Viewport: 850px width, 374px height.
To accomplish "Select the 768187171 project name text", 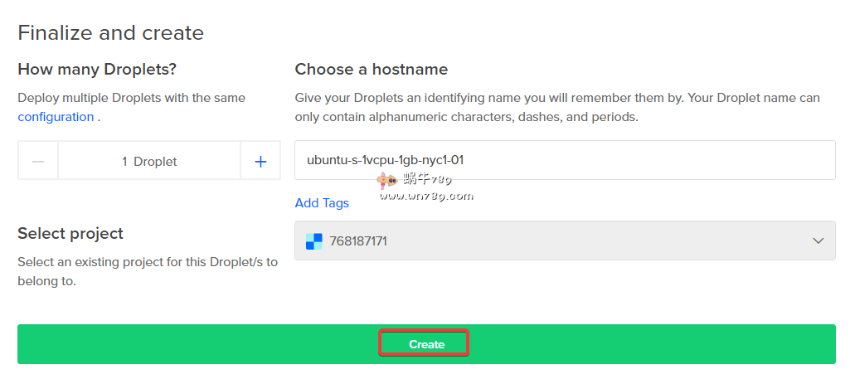I will (x=358, y=241).
